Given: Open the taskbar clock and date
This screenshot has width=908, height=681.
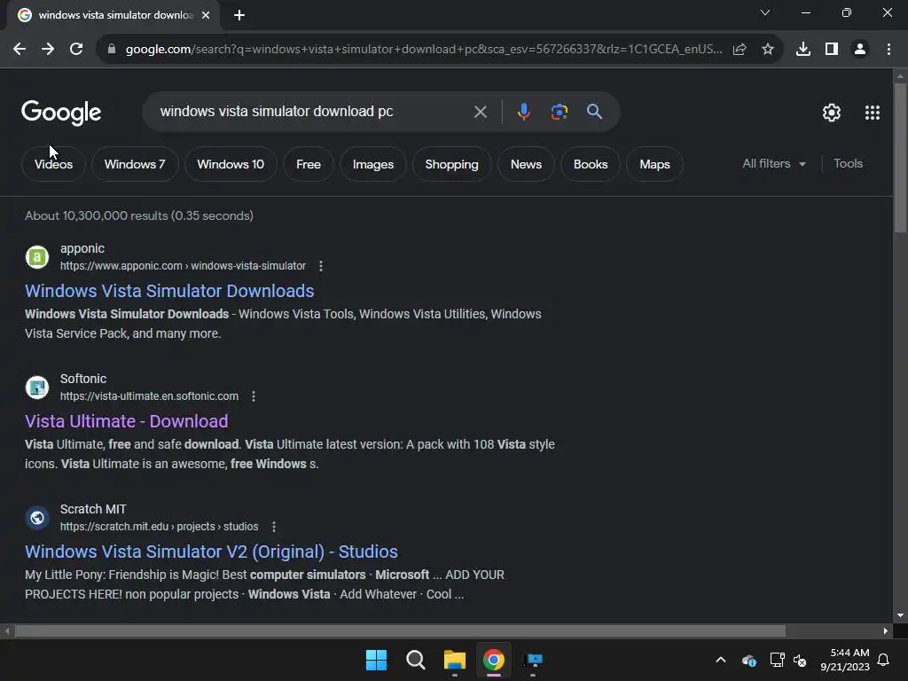Looking at the screenshot, I should 845,660.
